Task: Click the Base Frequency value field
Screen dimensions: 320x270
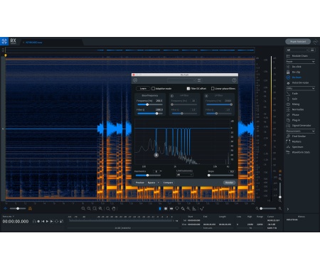Action: (159, 101)
